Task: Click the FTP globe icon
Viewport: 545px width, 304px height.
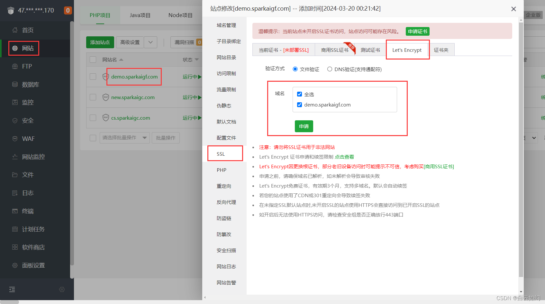Action: pyautogui.click(x=15, y=66)
